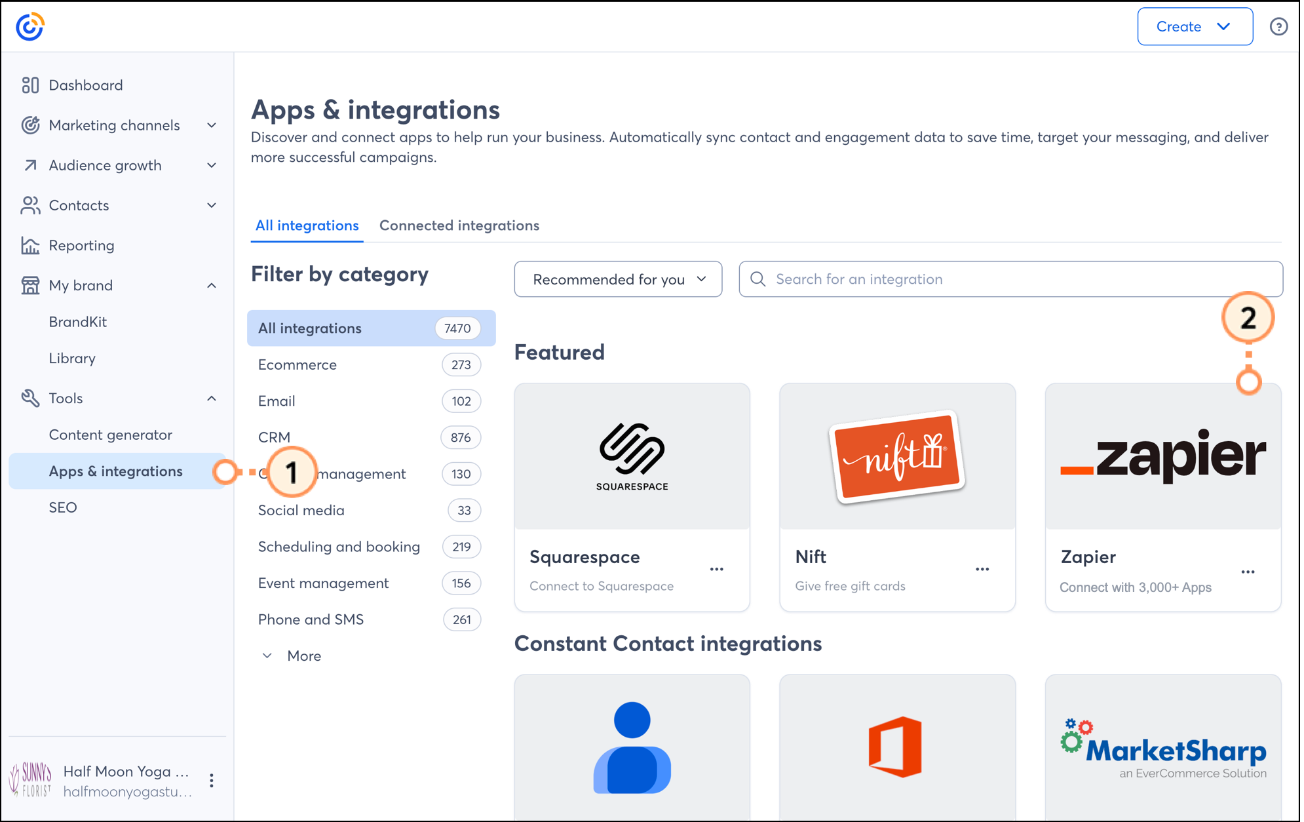The width and height of the screenshot is (1304, 822).
Task: Click Half Moon Yoga account name
Action: pos(126,771)
